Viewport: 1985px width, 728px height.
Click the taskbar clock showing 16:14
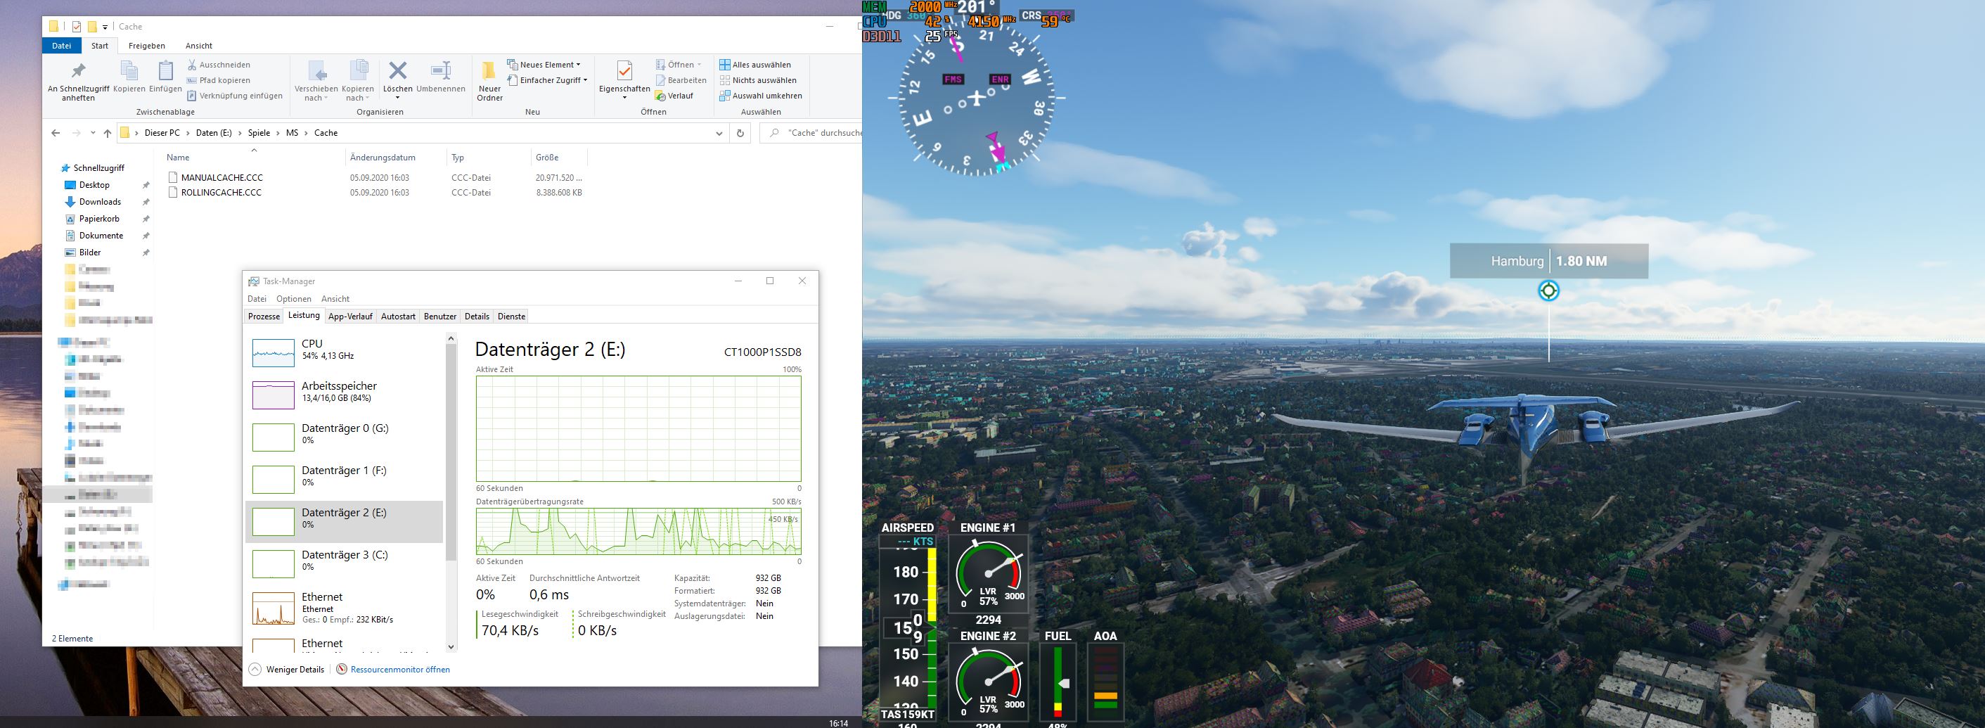coord(838,722)
